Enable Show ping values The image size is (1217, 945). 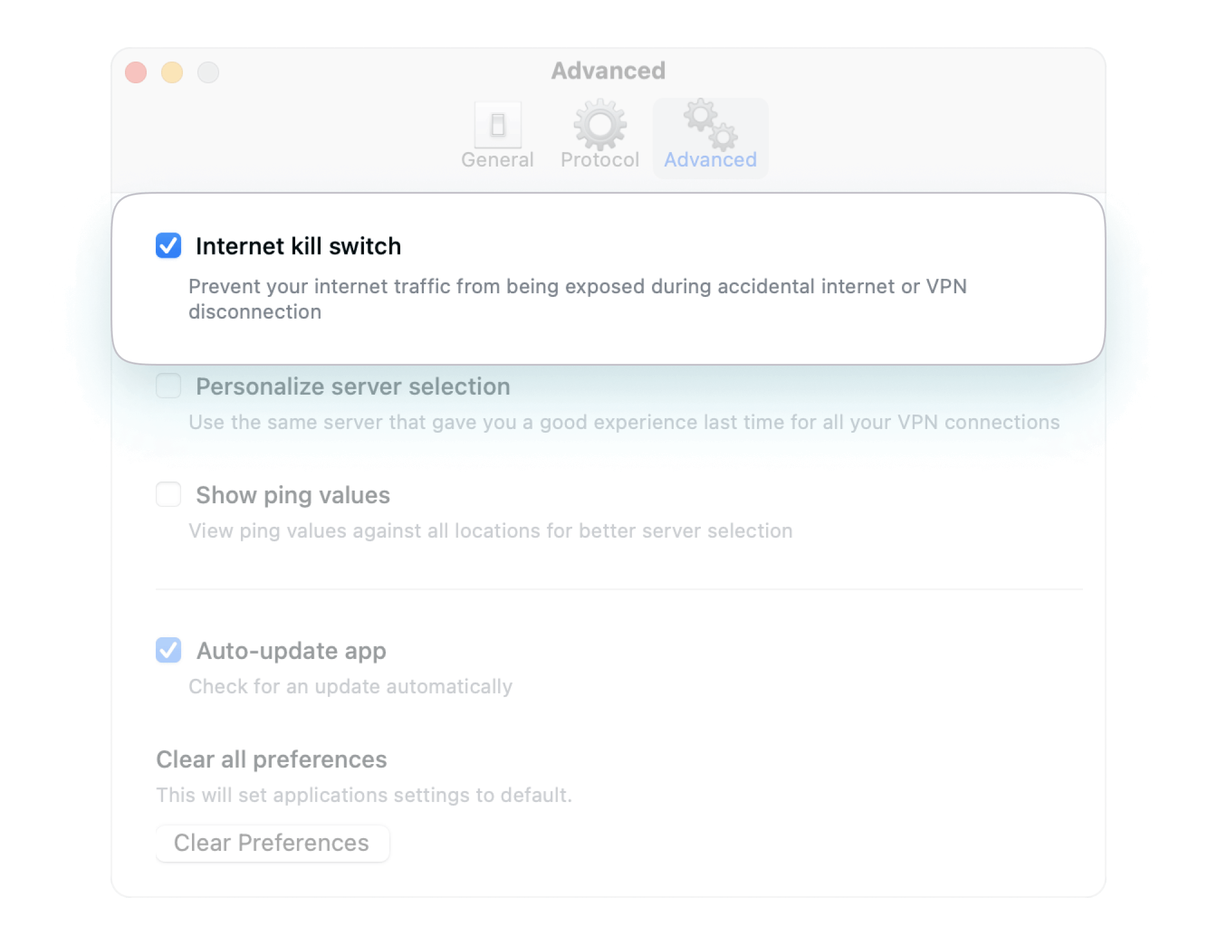point(168,494)
